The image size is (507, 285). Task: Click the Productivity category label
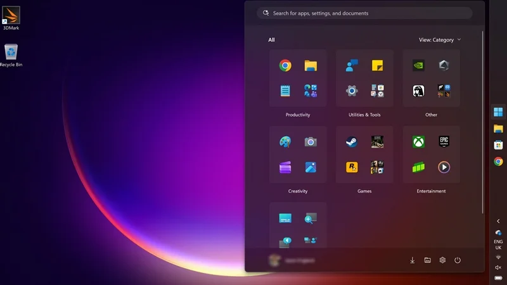point(298,115)
